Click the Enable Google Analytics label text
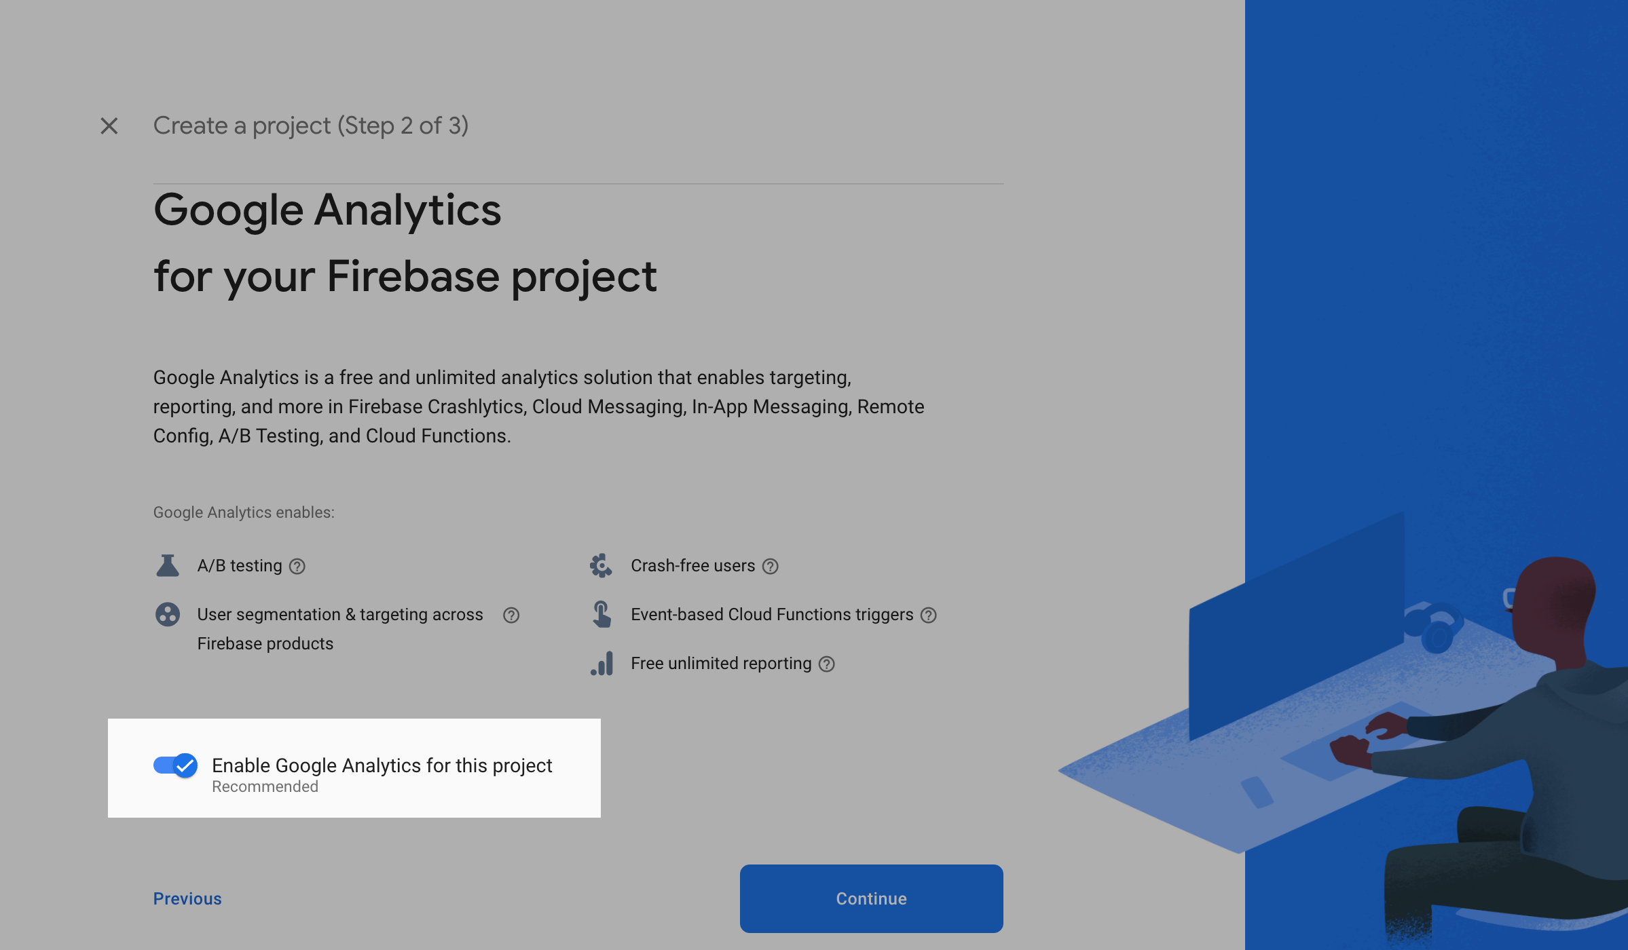 click(x=382, y=765)
